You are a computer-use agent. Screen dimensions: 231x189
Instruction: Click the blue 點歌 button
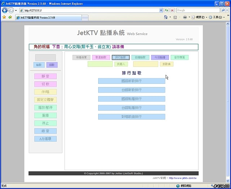[x=39, y=65]
